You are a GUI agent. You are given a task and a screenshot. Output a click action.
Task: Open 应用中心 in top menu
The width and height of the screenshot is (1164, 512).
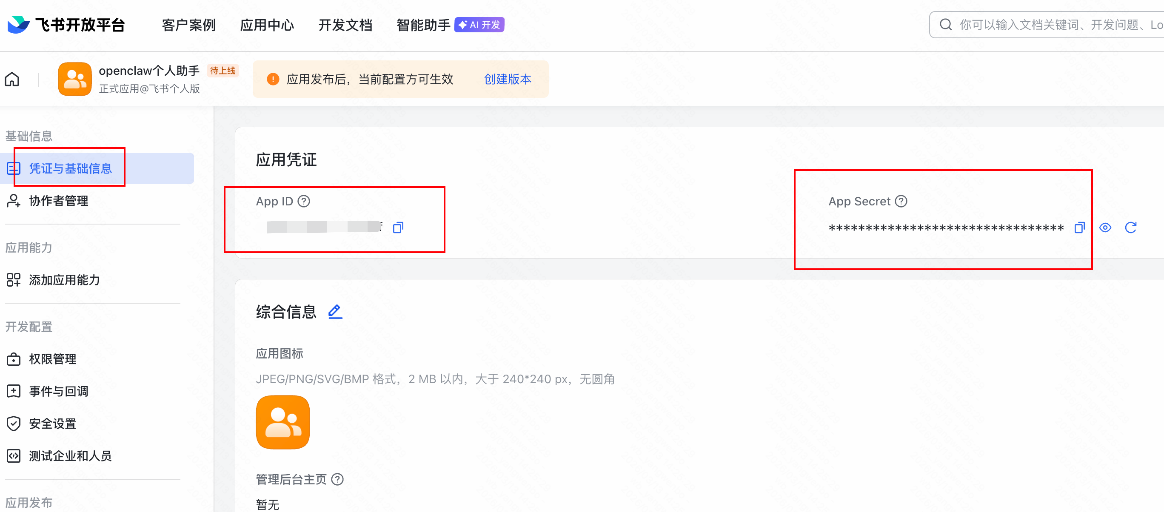[267, 25]
